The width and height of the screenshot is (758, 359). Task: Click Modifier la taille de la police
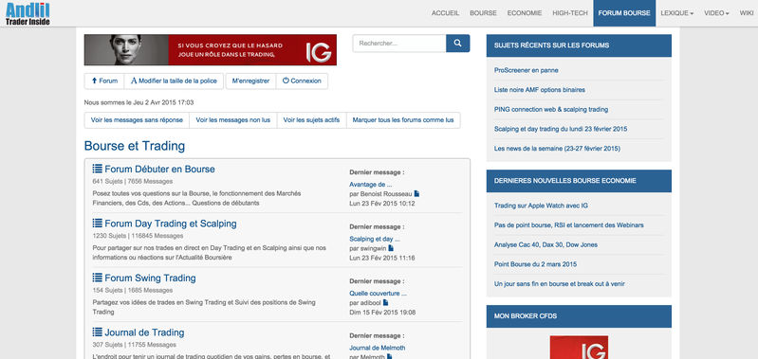(x=174, y=81)
